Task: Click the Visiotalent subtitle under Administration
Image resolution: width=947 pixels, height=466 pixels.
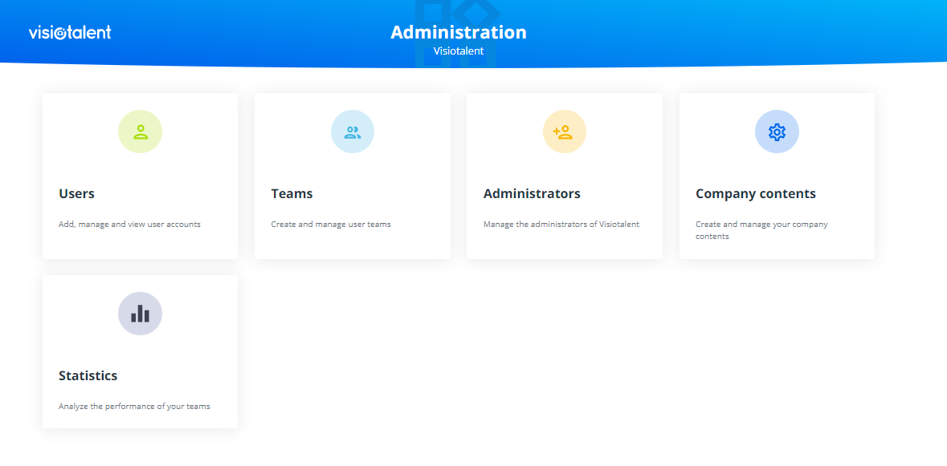Action: click(458, 51)
